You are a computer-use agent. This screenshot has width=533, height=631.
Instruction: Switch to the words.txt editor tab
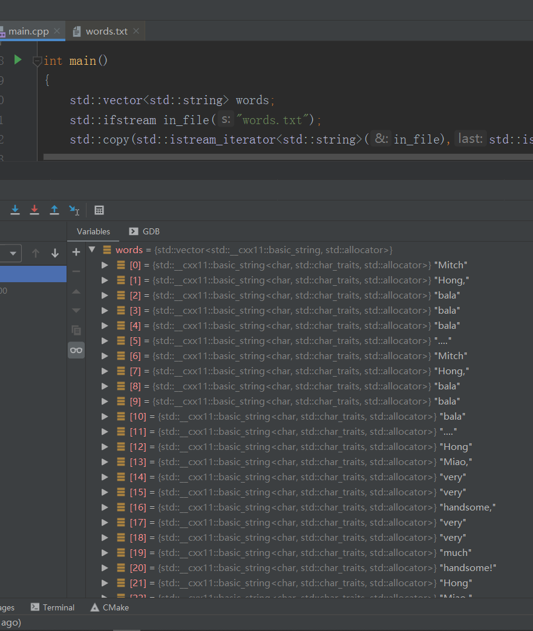106,31
